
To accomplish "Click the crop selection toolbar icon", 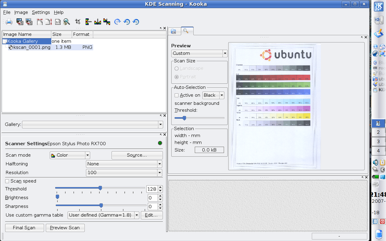I will tap(78, 22).
